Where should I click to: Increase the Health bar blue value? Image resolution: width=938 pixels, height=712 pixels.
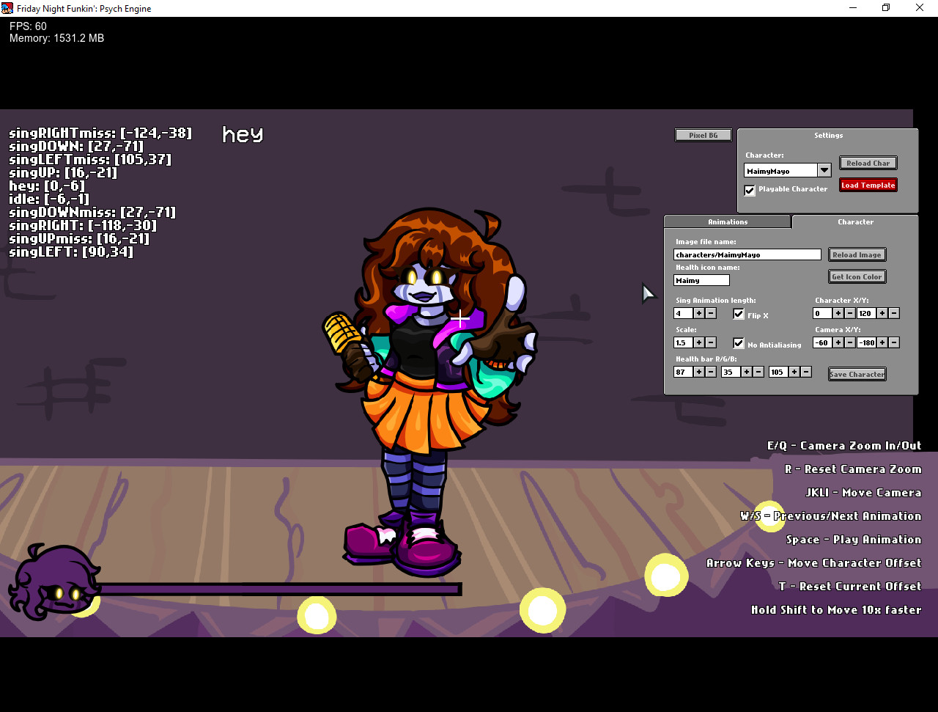(x=794, y=372)
